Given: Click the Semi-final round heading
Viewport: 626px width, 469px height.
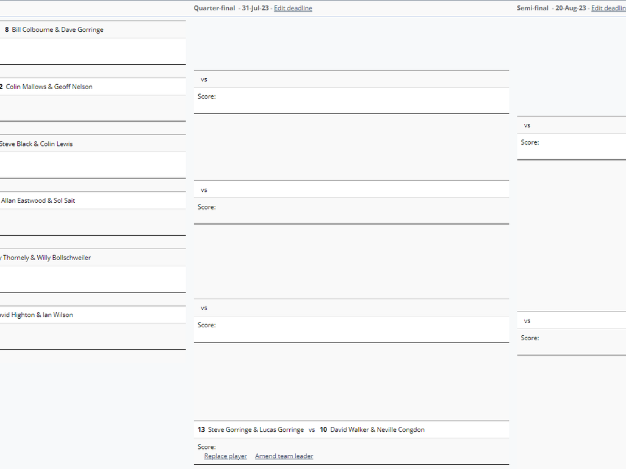Looking at the screenshot, I should point(532,8).
